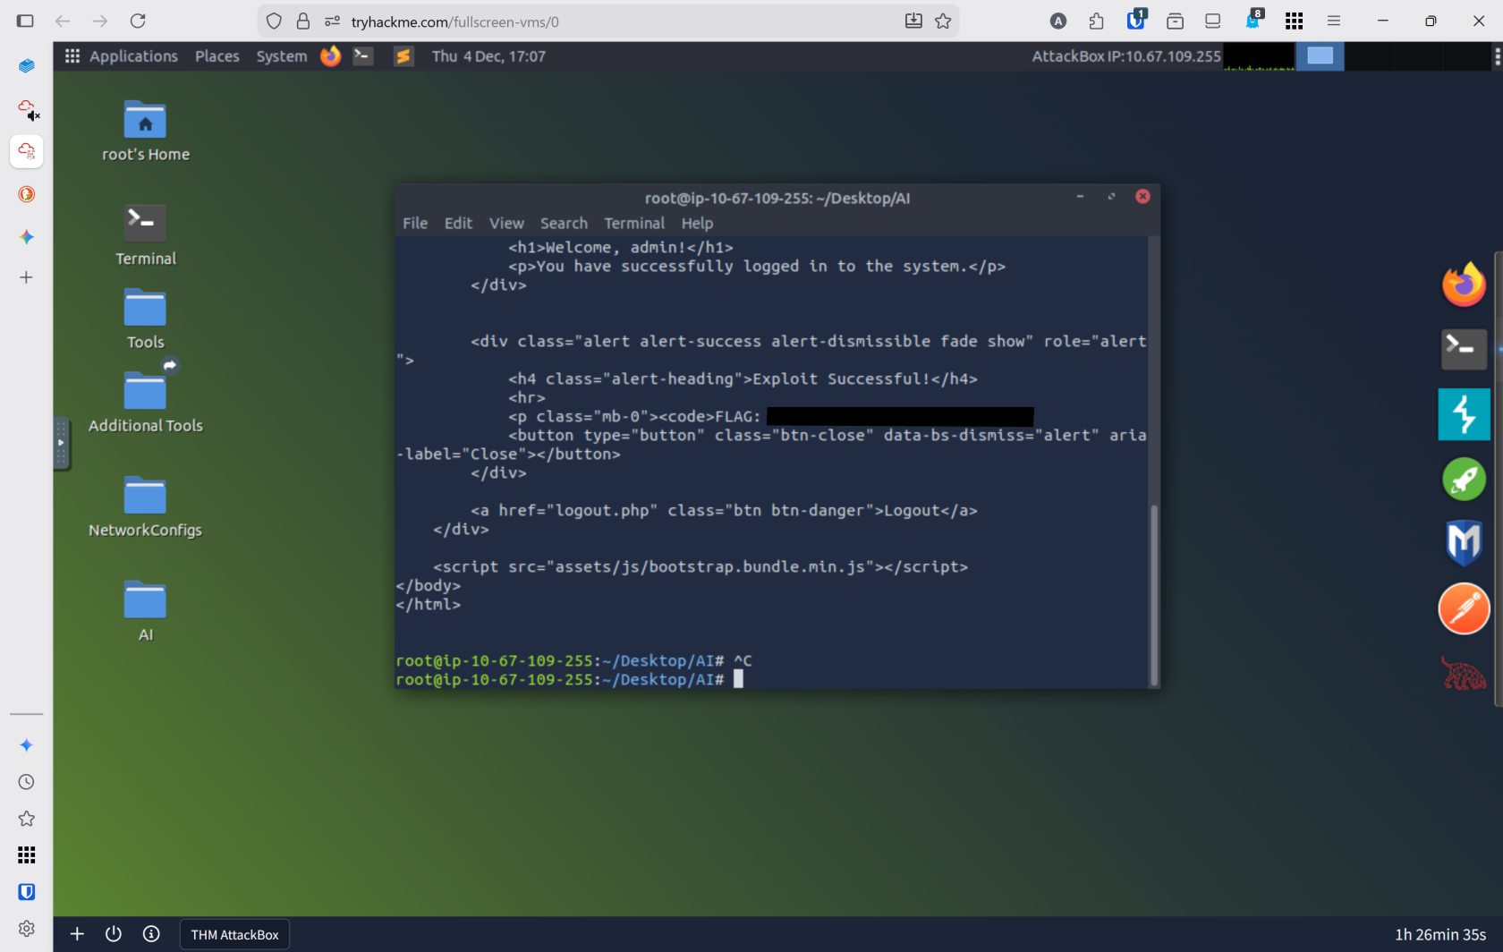Open the Additional Tools folder
The width and height of the screenshot is (1503, 952).
pyautogui.click(x=145, y=403)
